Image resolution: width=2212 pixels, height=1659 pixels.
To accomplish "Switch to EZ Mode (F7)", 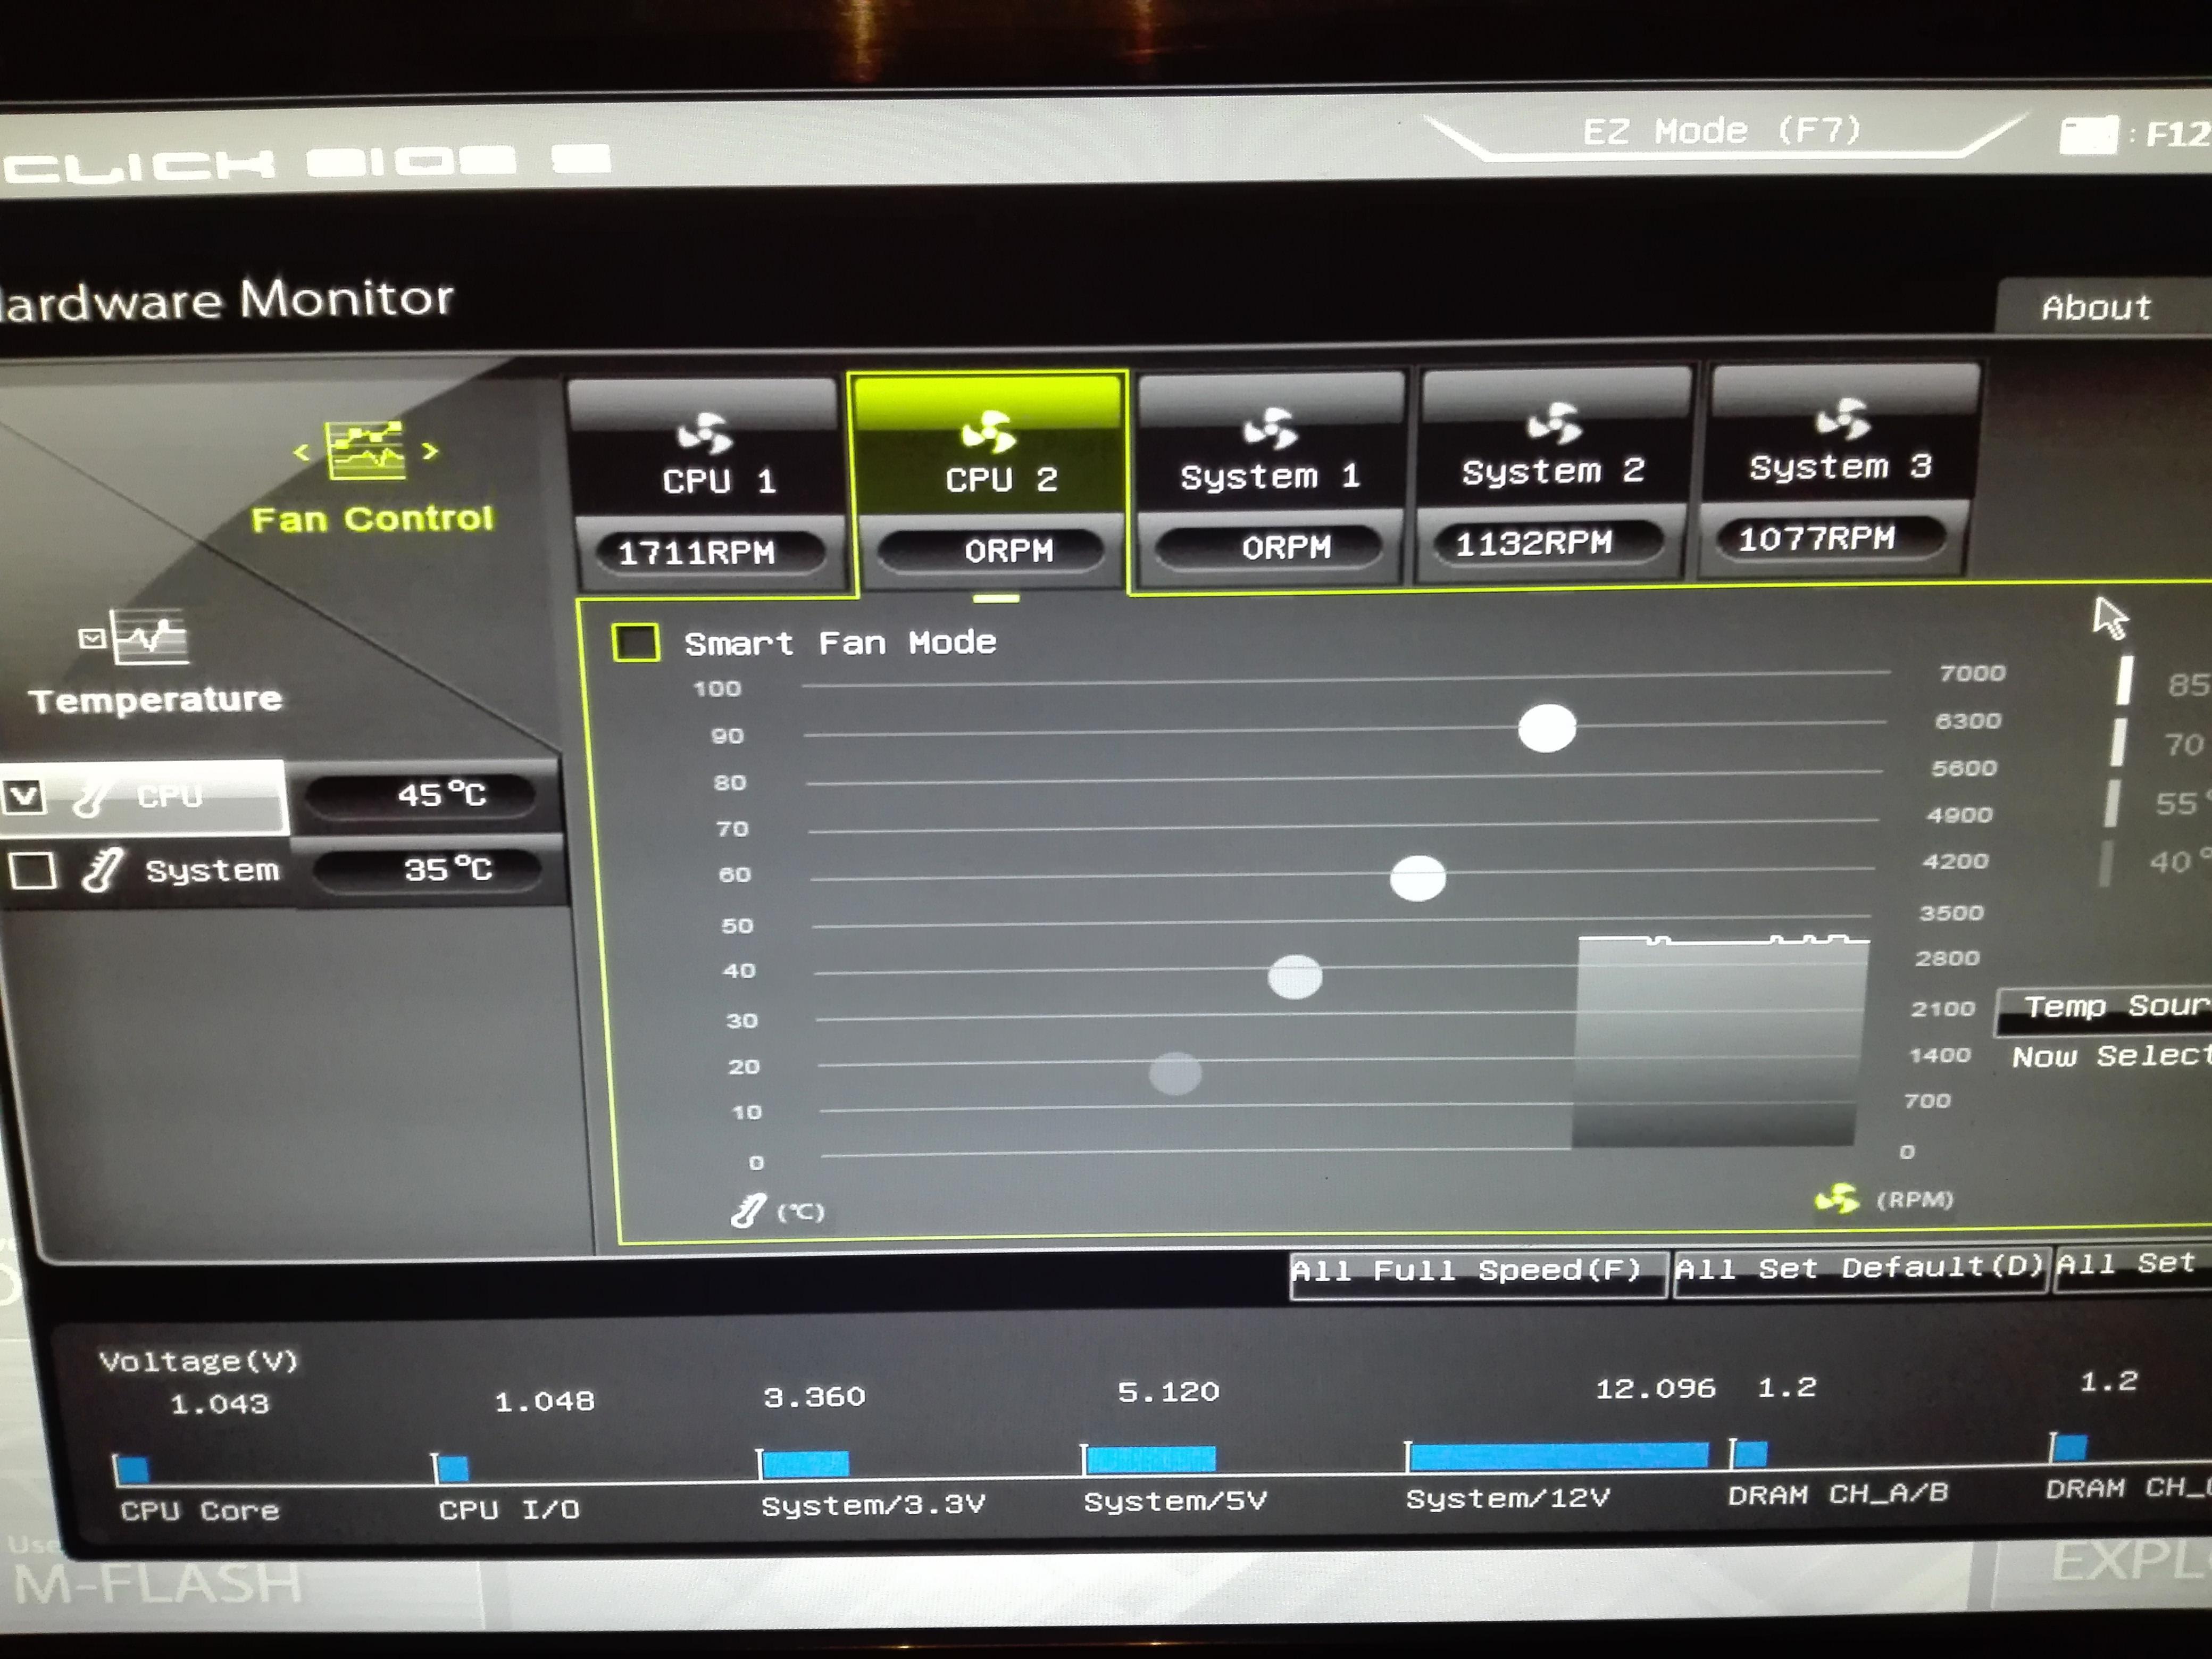I will [x=1720, y=131].
